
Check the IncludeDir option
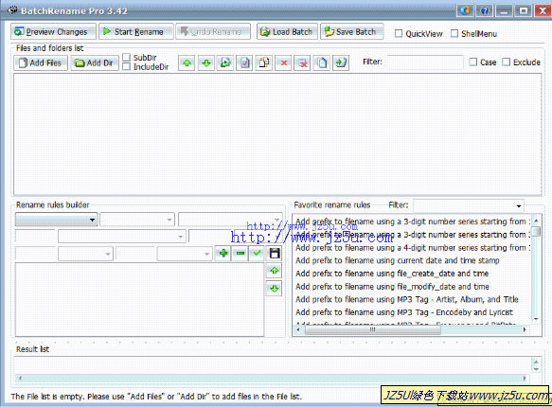click(x=127, y=66)
